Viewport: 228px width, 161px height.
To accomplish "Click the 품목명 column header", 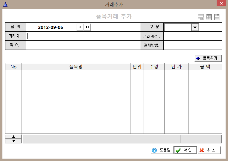I will point(76,67).
